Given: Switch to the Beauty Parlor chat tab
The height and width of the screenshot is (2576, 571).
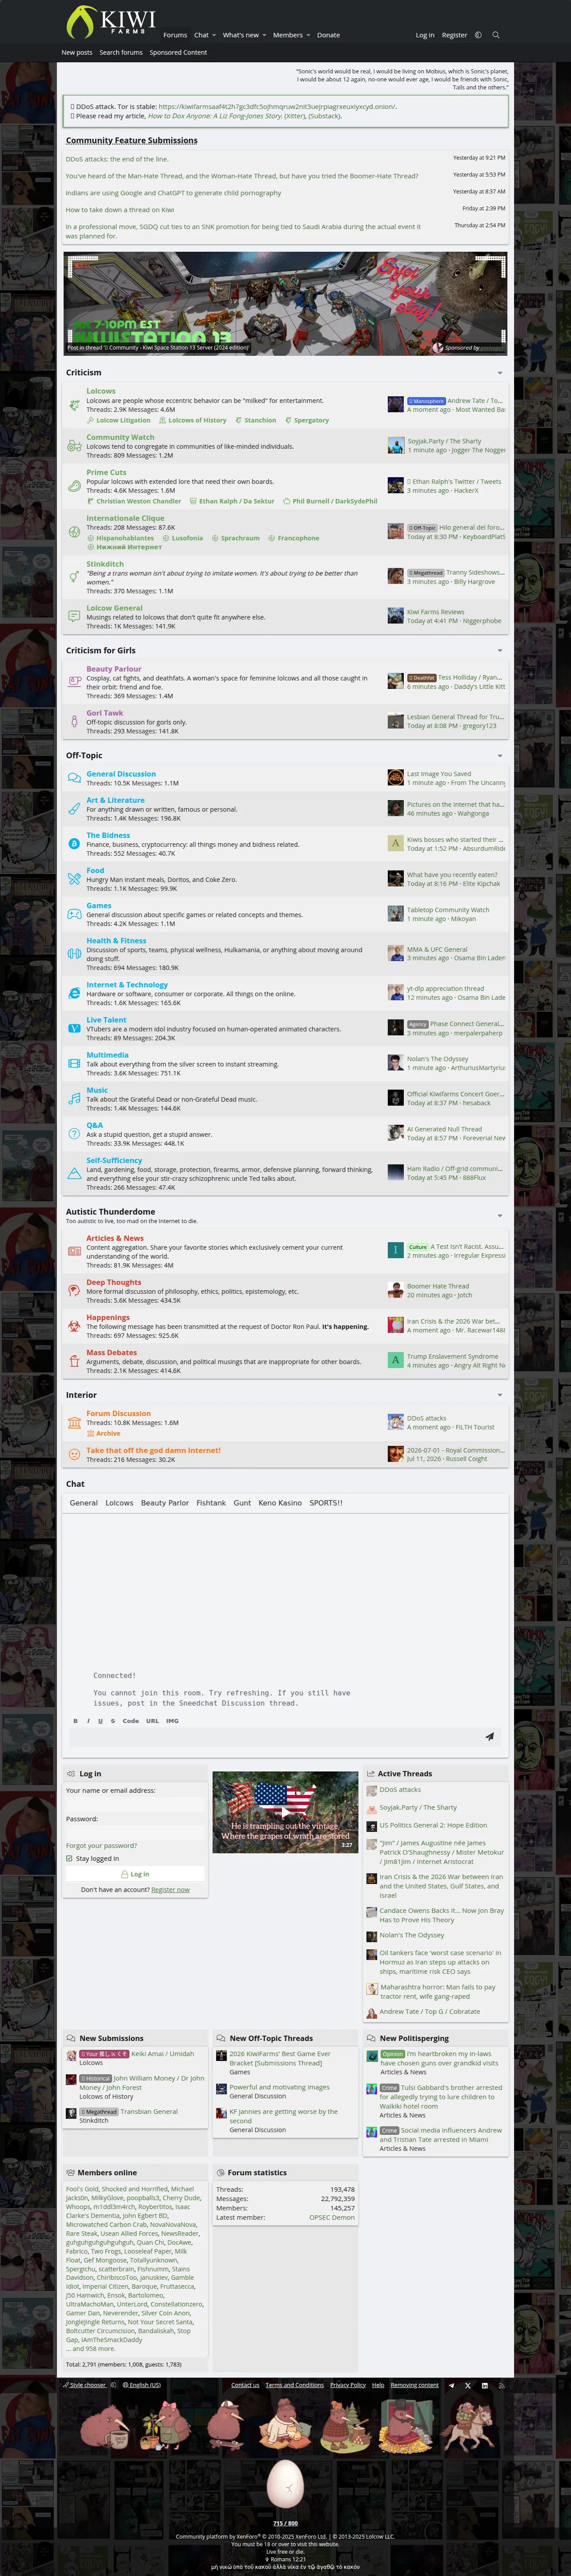Looking at the screenshot, I should click(165, 1503).
